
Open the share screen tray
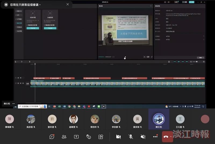(x=76, y=137)
